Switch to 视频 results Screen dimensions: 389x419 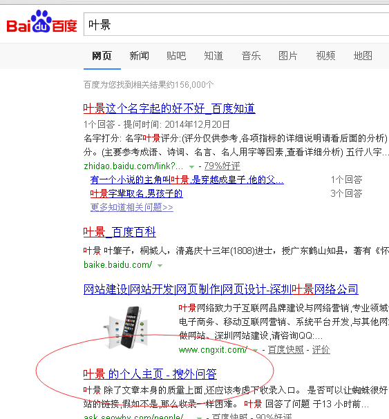325,56
